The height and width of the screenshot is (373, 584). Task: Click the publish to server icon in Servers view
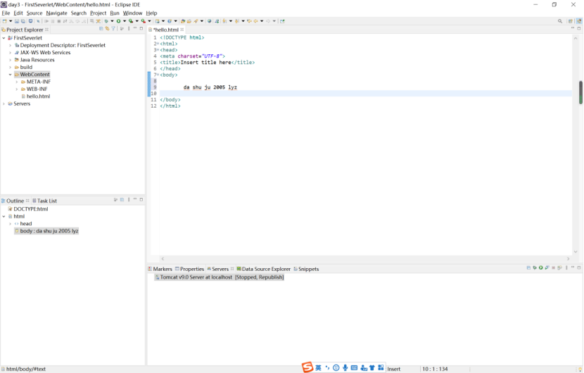[x=560, y=267]
